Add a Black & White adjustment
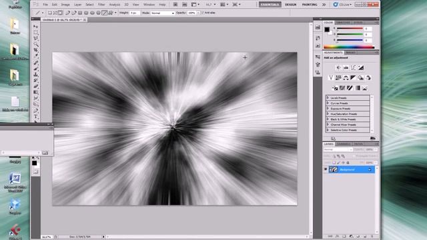The image size is (427, 240). 353,78
